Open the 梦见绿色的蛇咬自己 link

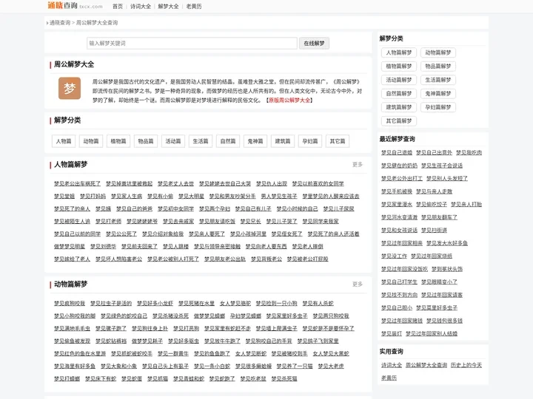point(124,316)
